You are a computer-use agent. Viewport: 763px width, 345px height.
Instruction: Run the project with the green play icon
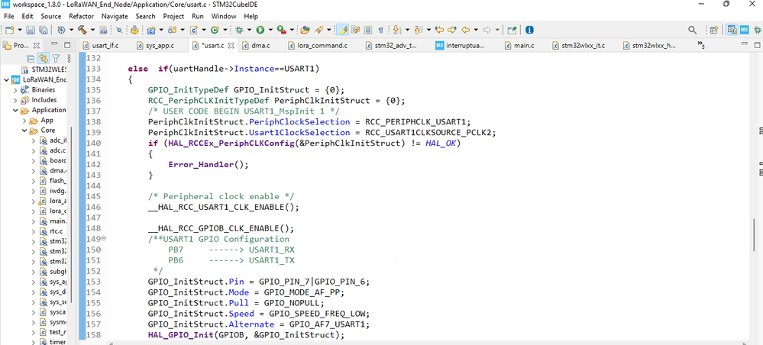tap(260, 31)
